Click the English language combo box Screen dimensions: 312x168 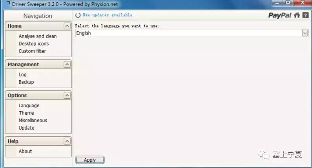[x=192, y=33]
